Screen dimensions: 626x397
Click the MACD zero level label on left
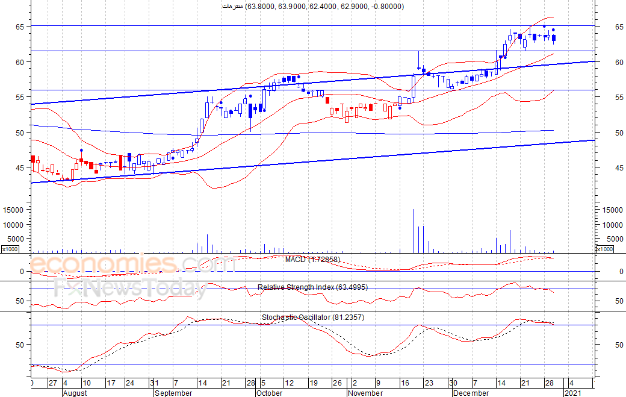(x=21, y=272)
